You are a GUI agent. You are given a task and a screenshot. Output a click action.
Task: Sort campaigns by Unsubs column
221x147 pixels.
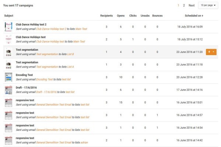coord(145,15)
